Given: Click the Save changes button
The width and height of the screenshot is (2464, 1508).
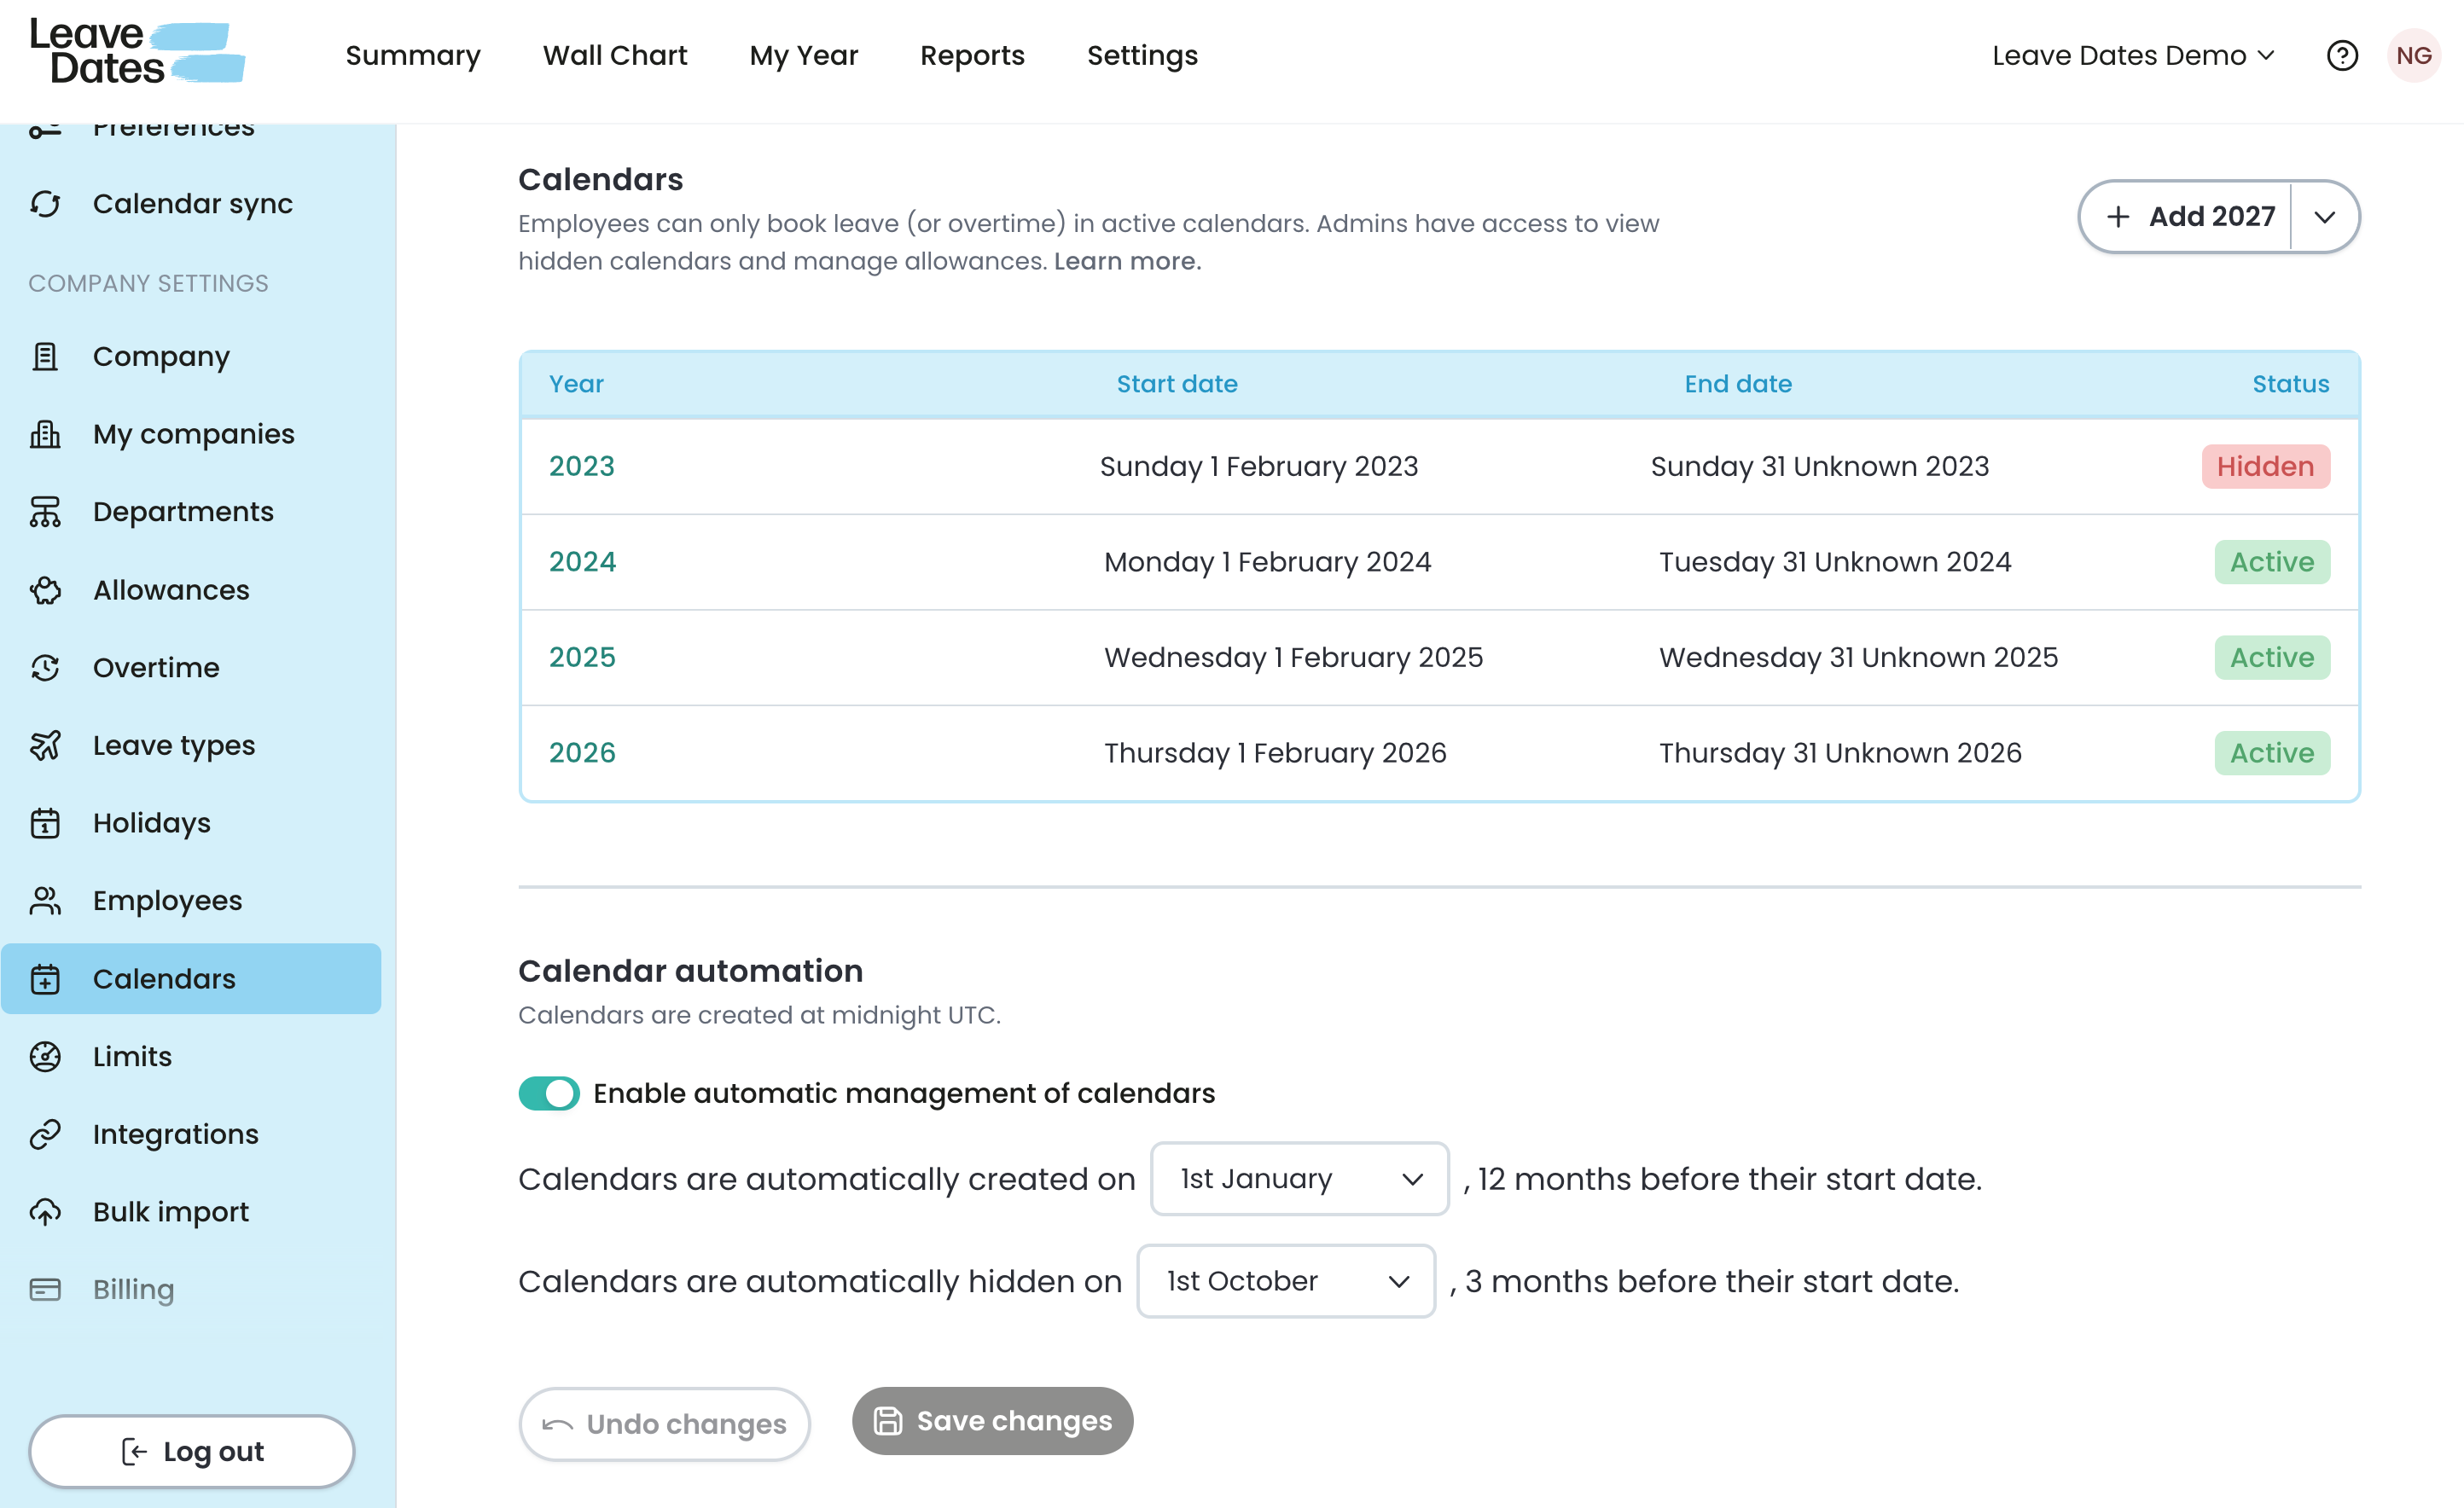Looking at the screenshot, I should (x=993, y=1421).
